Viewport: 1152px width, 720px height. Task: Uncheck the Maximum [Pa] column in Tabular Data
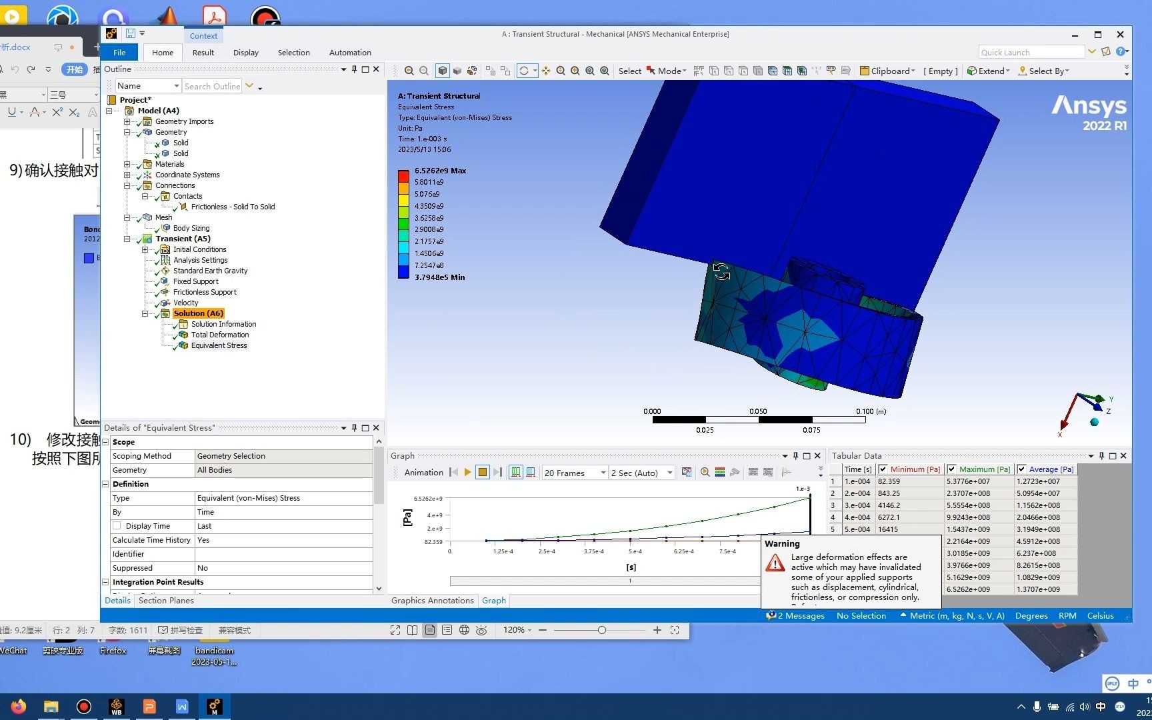pyautogui.click(x=953, y=469)
